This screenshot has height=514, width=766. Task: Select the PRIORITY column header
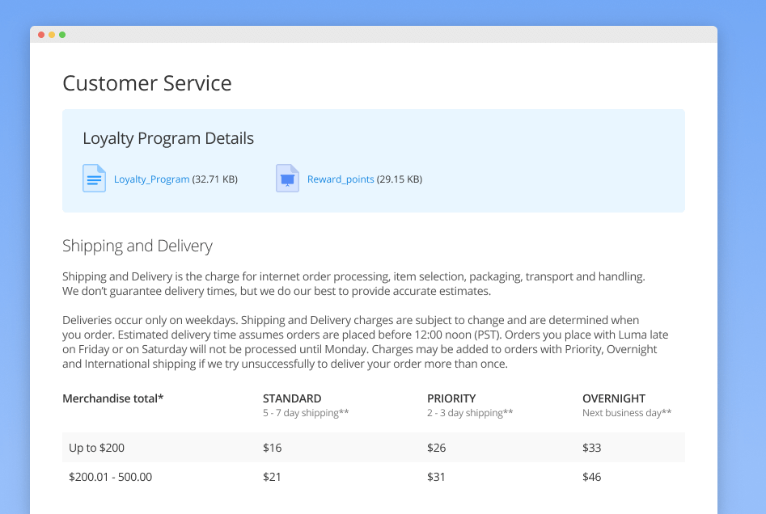[451, 398]
